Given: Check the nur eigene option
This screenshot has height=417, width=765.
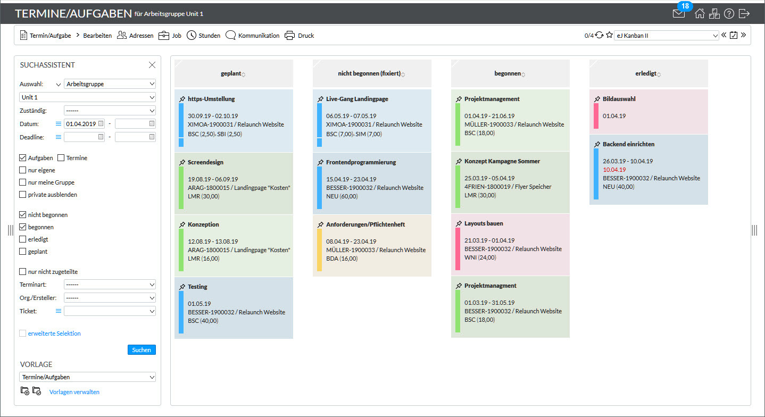Looking at the screenshot, I should click(x=22, y=170).
